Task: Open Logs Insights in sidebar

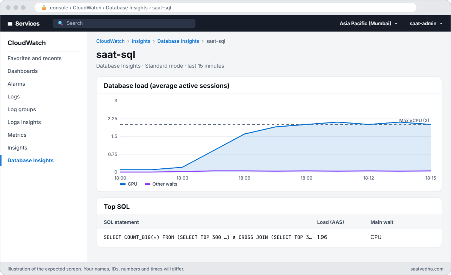Action: tap(24, 122)
